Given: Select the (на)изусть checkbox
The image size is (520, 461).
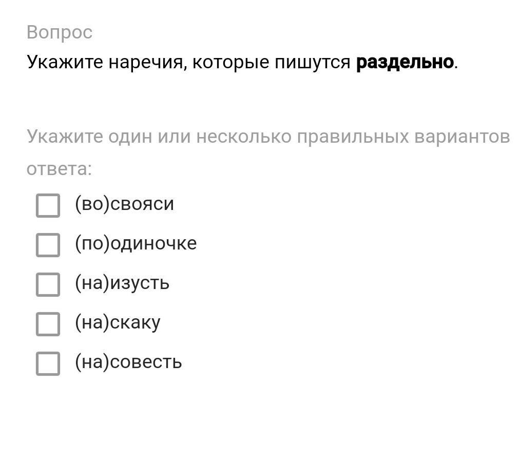Looking at the screenshot, I should [48, 284].
